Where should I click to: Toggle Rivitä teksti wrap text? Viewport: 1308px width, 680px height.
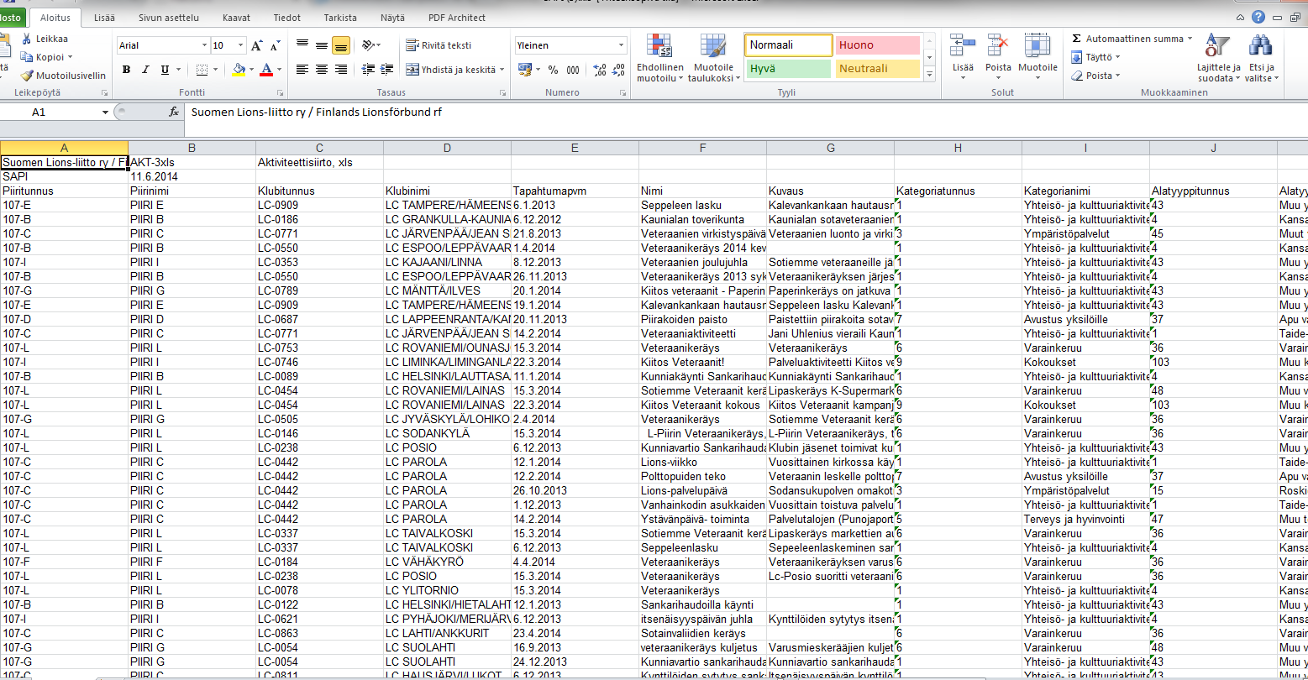[439, 45]
